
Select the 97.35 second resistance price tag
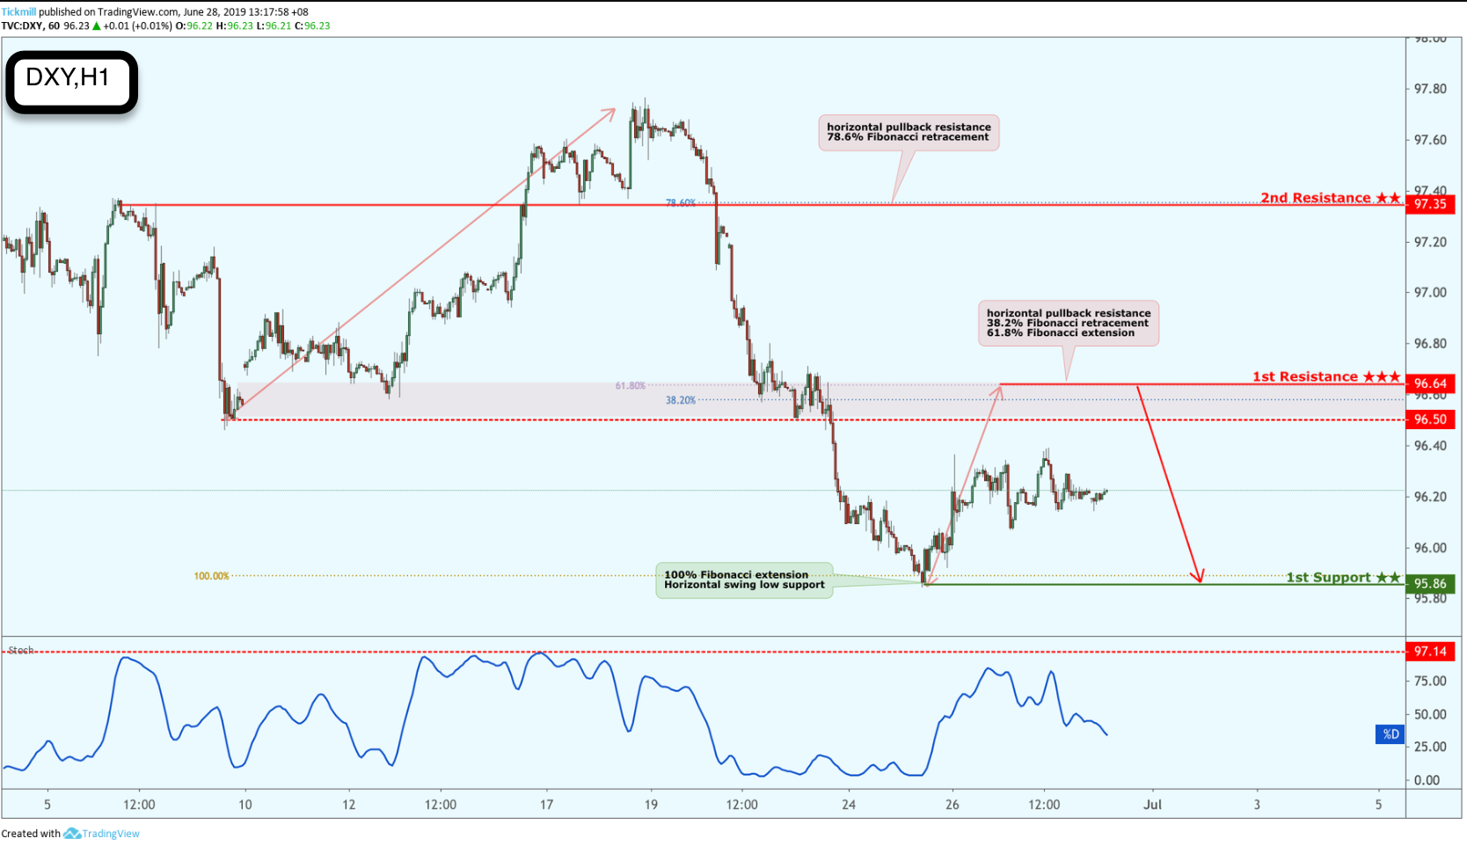[x=1431, y=204]
